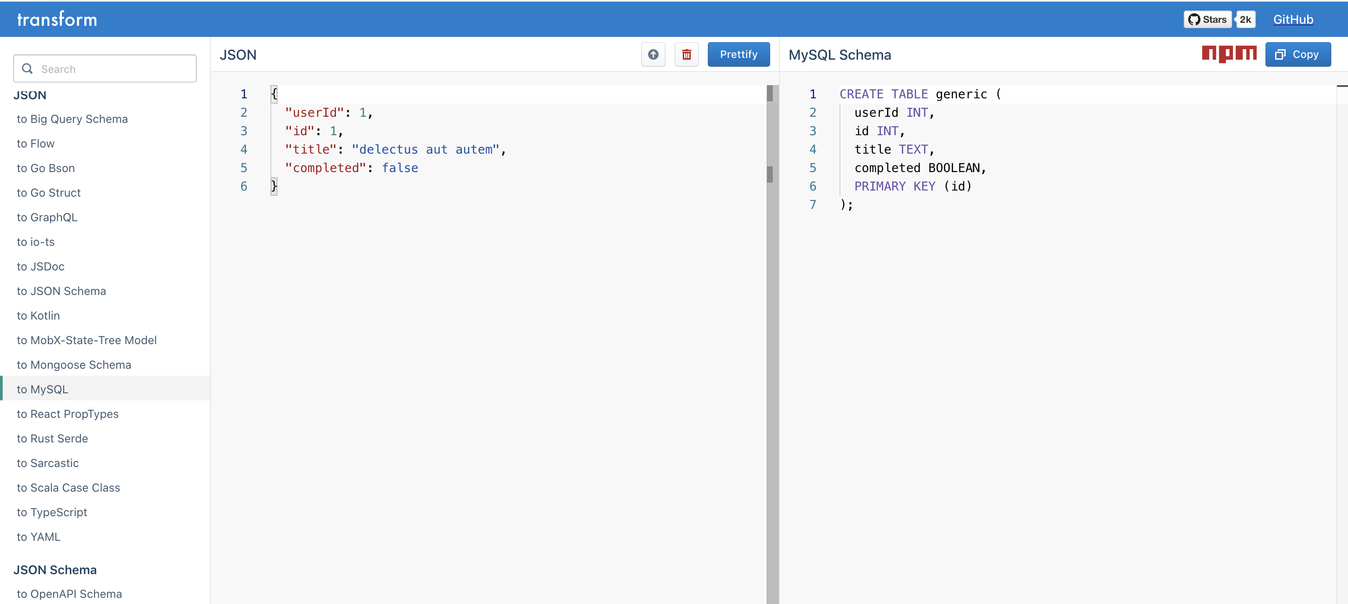This screenshot has width=1348, height=604.
Task: Open the GitHub repository link
Action: coord(1293,19)
